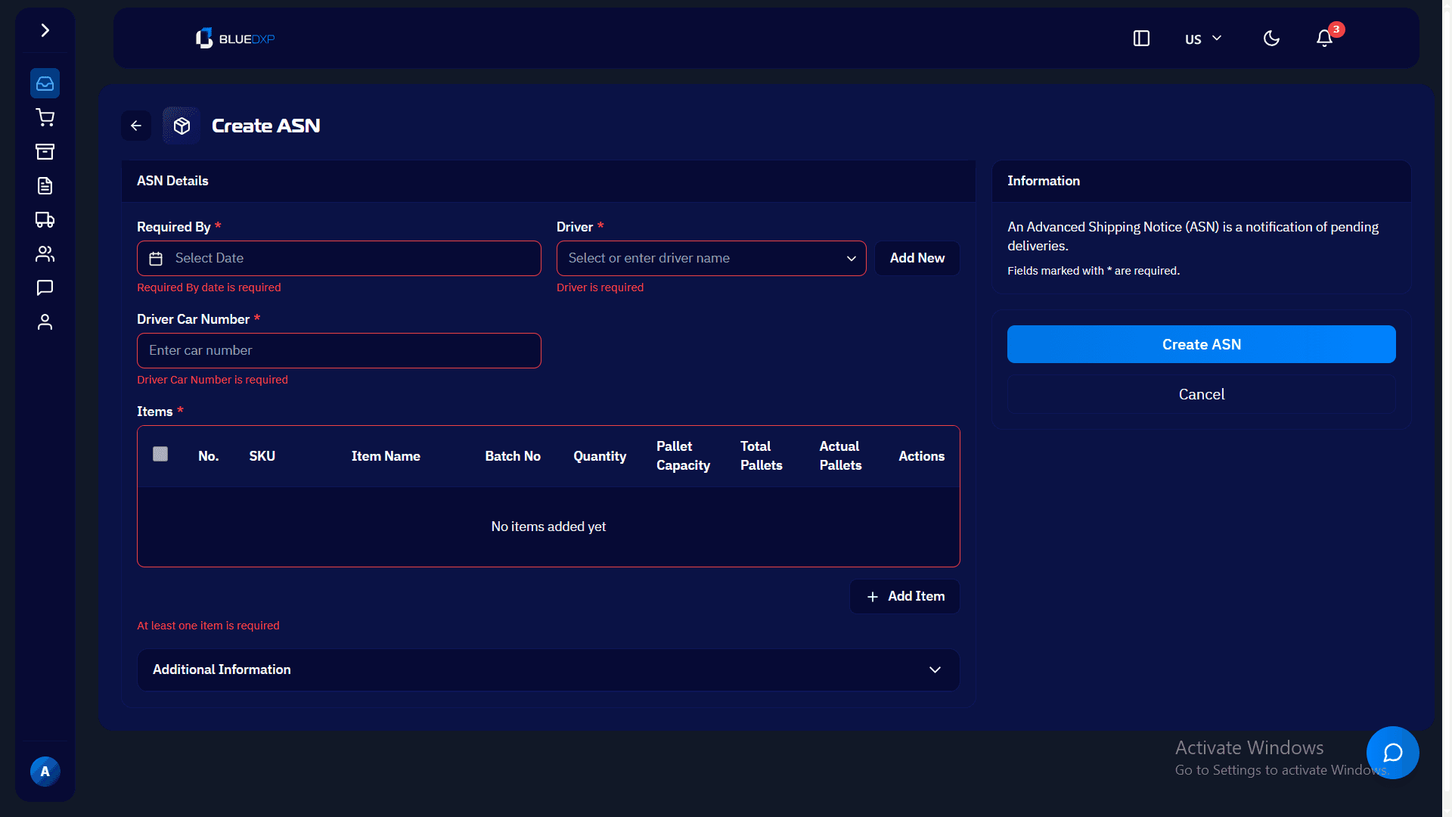The image size is (1452, 817).
Task: Open the calendar picker in Required By field
Action: (x=156, y=258)
